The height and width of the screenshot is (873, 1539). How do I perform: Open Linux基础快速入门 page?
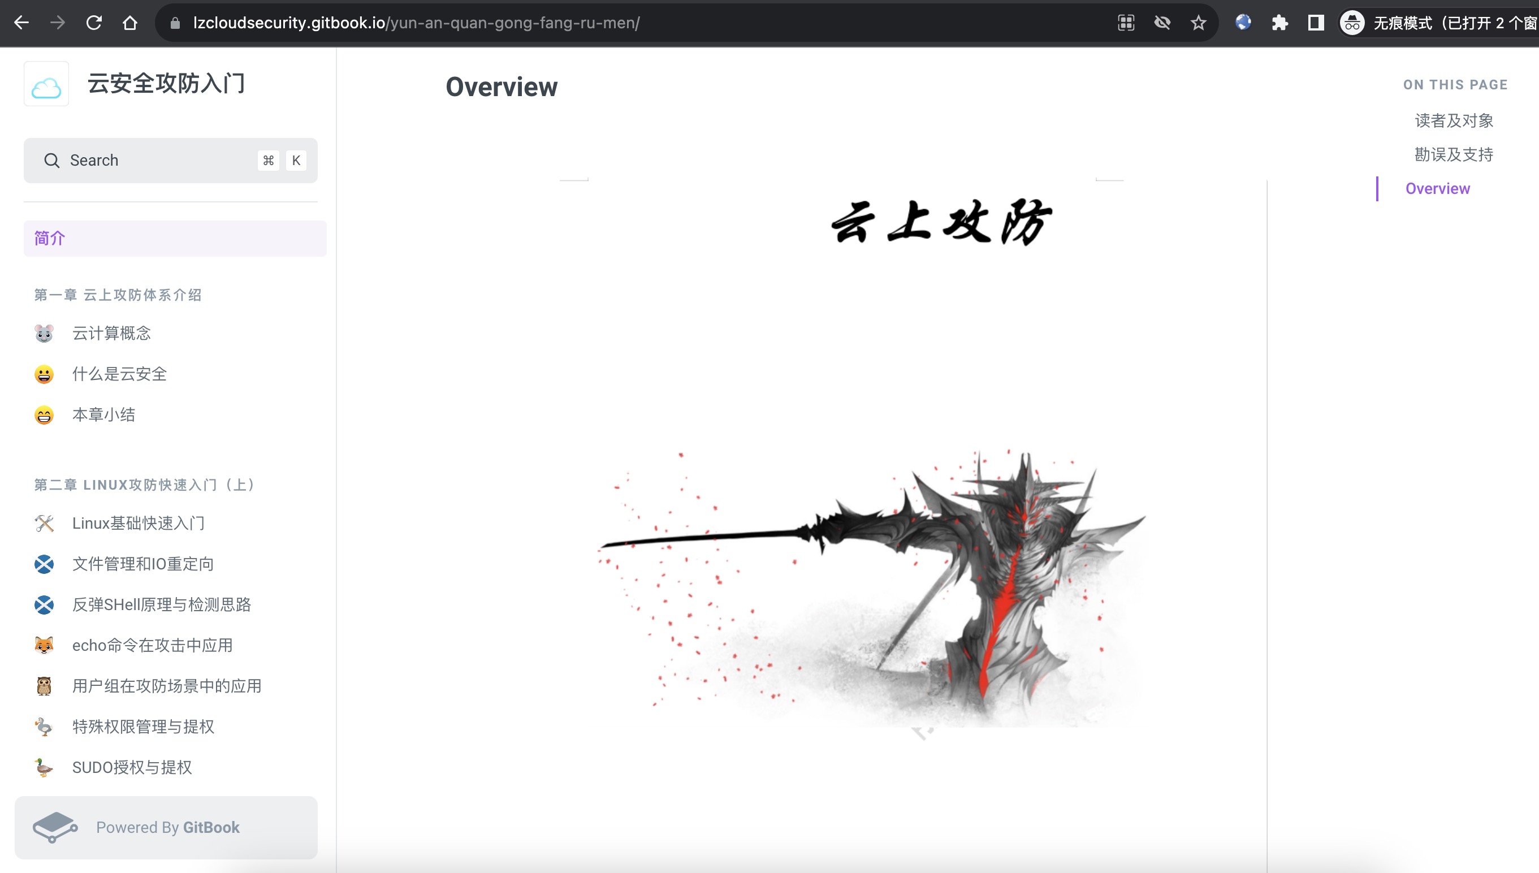coord(139,524)
